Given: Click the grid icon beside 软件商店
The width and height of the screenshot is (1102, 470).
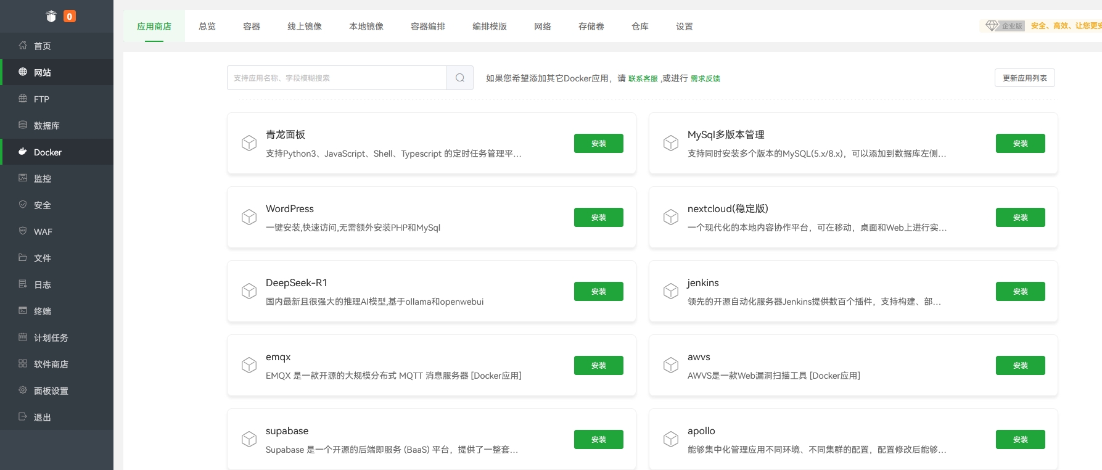Looking at the screenshot, I should pos(23,363).
